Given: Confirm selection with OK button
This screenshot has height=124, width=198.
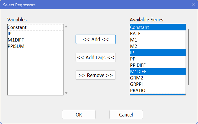Looking at the screenshot, I should [x=79, y=115].
